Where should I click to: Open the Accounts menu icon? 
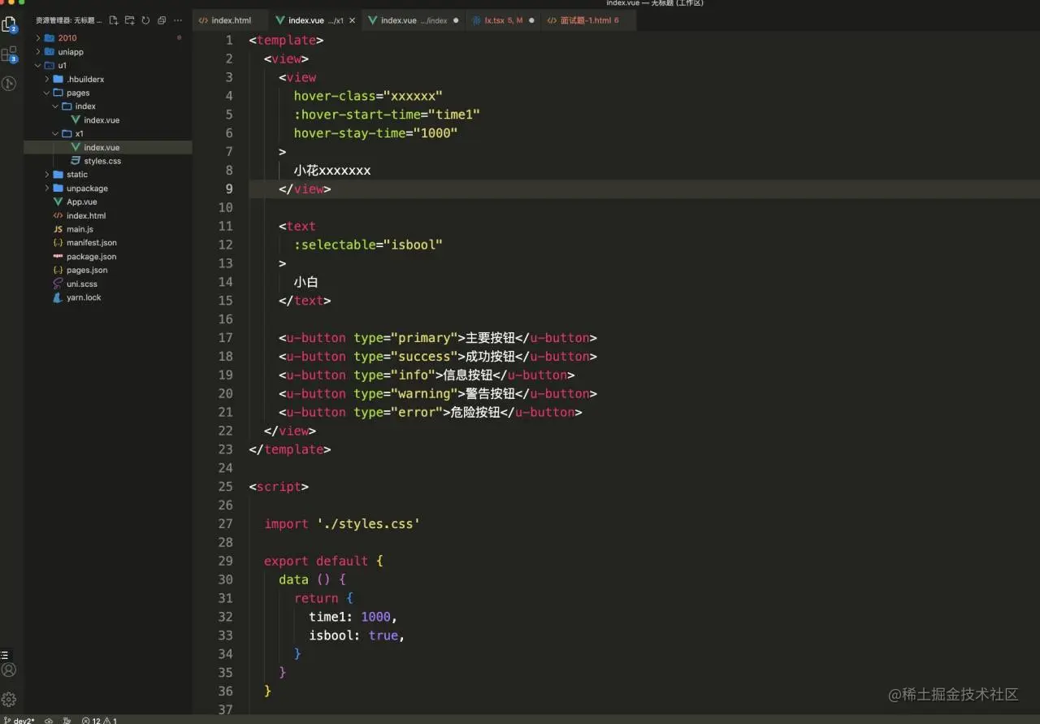pyautogui.click(x=9, y=670)
